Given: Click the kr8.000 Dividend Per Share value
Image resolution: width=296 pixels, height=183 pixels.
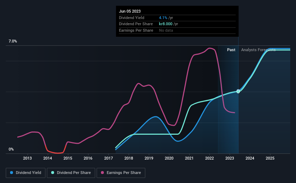Looking at the screenshot, I should pyautogui.click(x=165, y=24).
